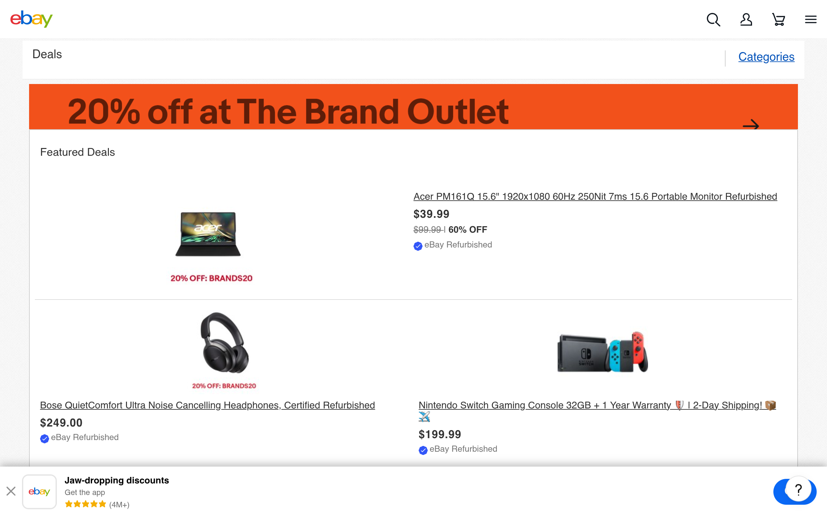Screen dimensions: 827x517
Task: Open the search magnifier icon
Action: [x=713, y=19]
